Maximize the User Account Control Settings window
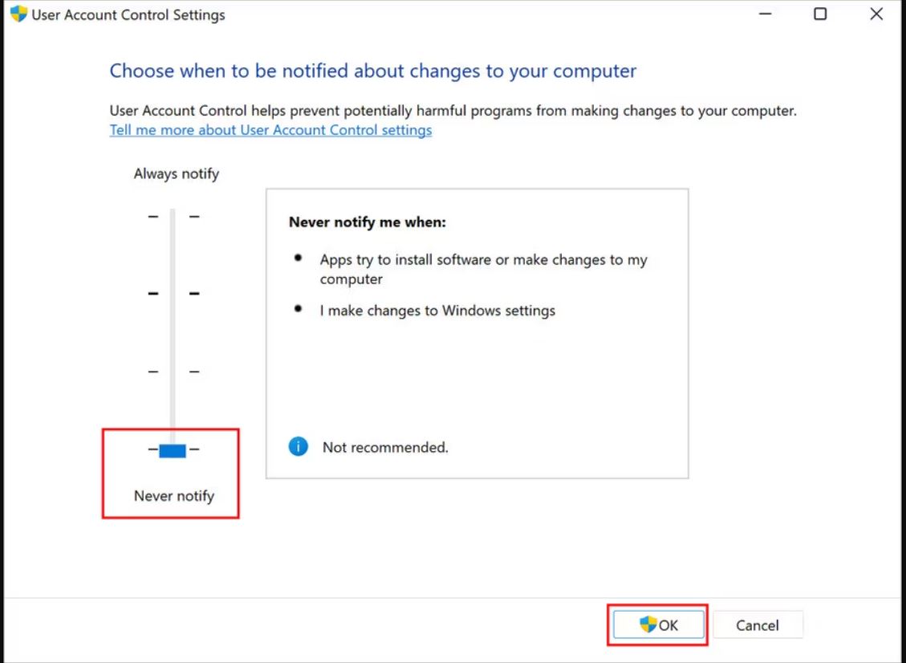 [x=820, y=14]
